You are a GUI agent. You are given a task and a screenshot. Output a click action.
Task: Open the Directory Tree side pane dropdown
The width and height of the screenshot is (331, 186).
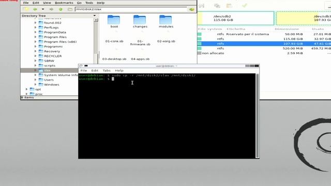[x=95, y=16]
